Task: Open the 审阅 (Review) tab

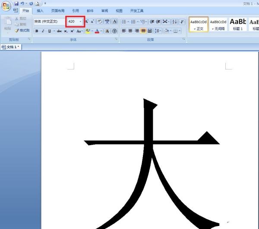Action: (x=104, y=11)
